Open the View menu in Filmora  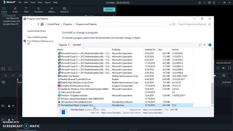coord(40,3)
